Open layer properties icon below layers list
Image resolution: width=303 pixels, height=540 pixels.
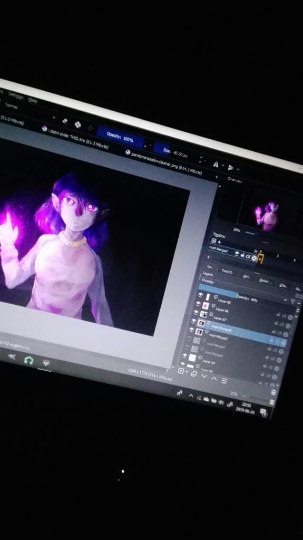[224, 381]
